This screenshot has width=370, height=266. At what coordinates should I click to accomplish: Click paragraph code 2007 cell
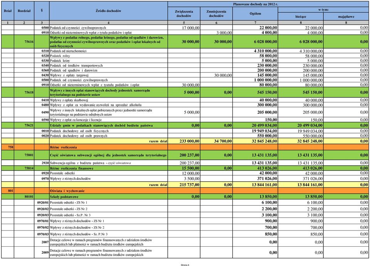pyautogui.click(x=42, y=242)
